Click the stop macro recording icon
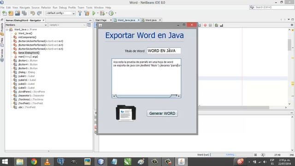The width and height of the screenshot is (295, 166). tap(210, 25)
